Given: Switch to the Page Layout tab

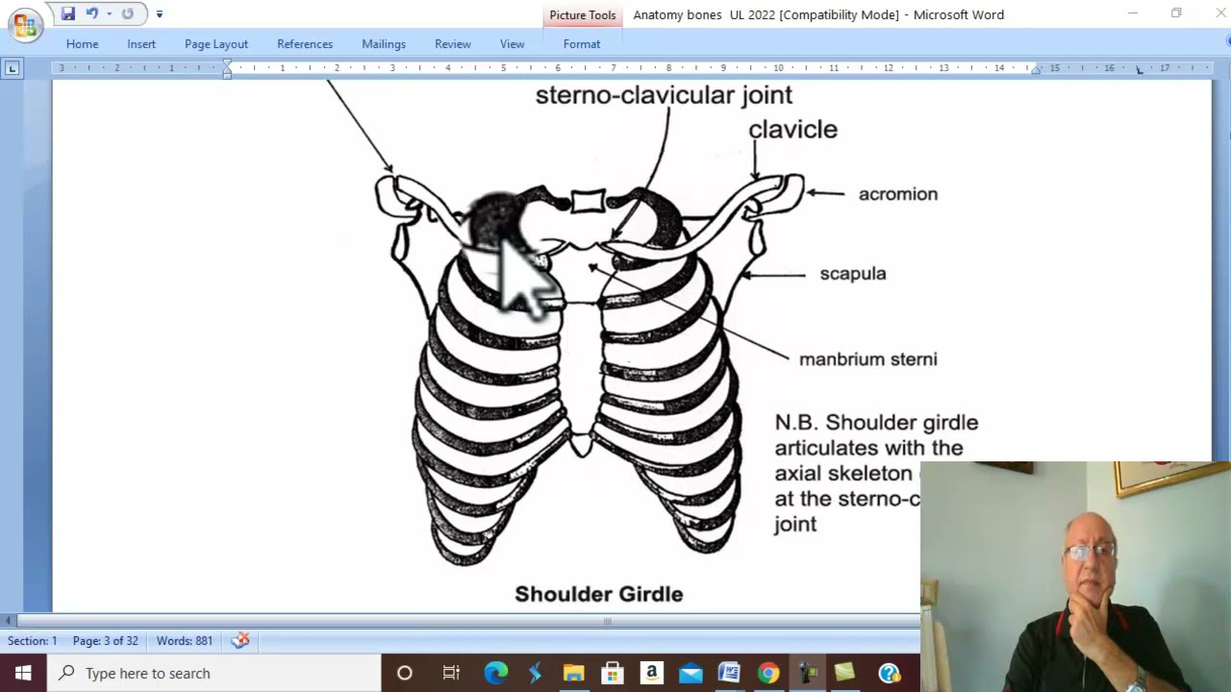Looking at the screenshot, I should click(x=216, y=44).
